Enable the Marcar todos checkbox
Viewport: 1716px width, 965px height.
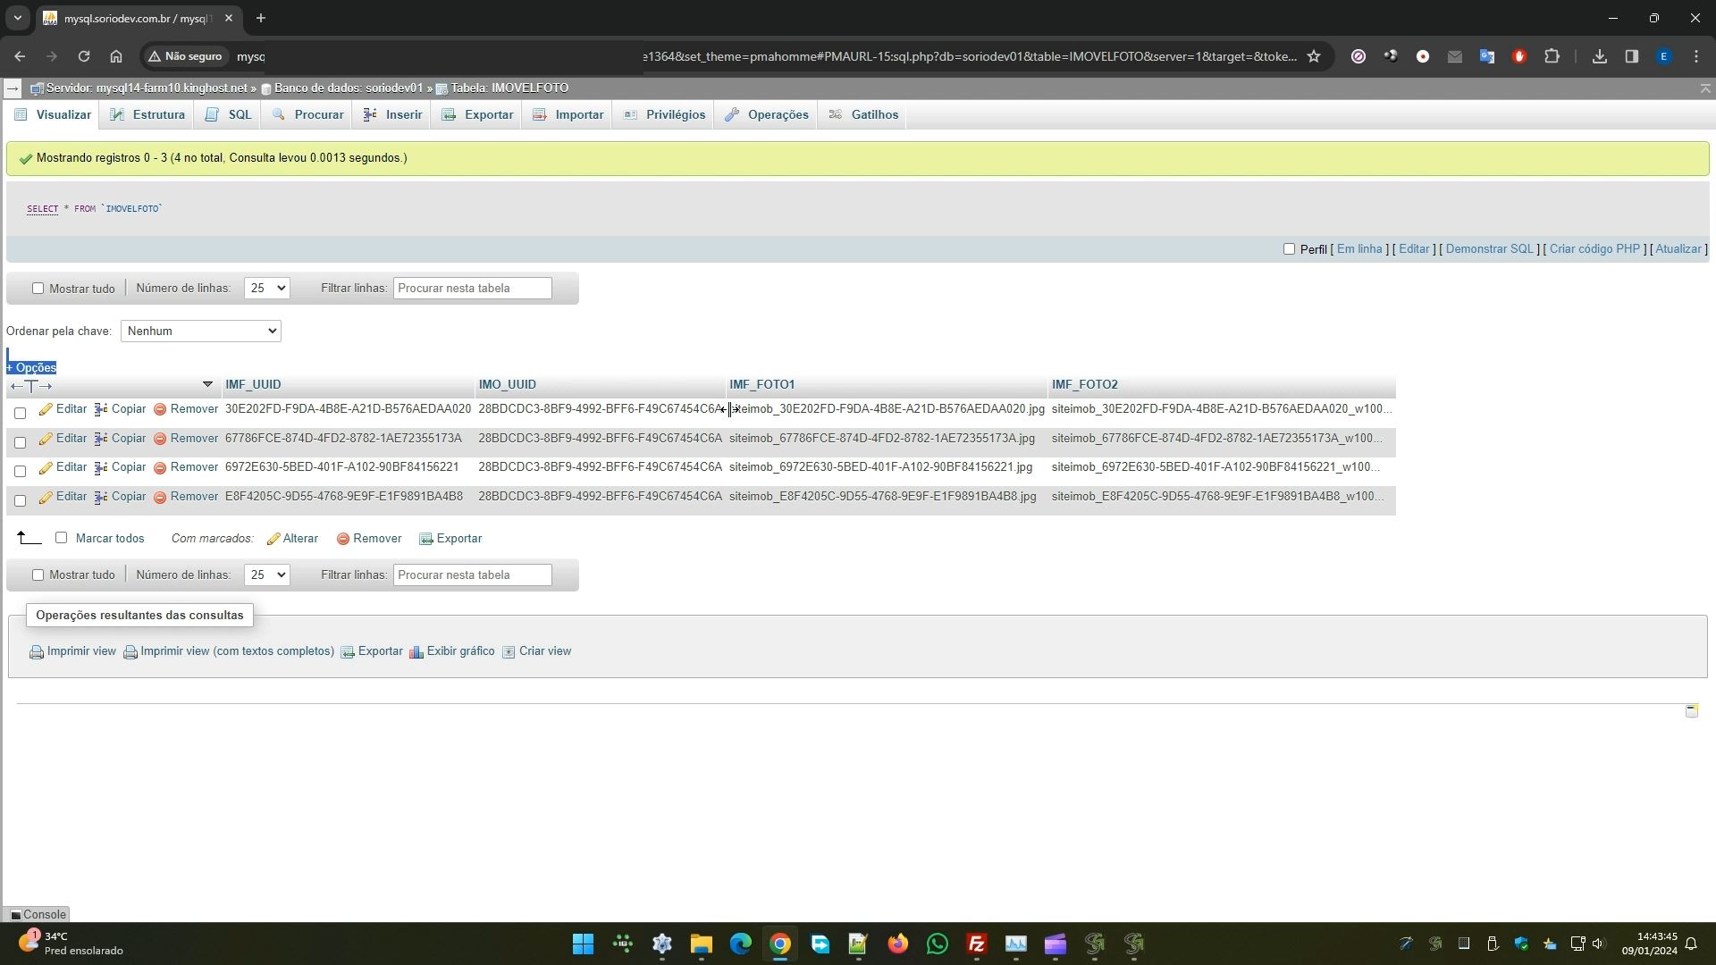click(62, 538)
